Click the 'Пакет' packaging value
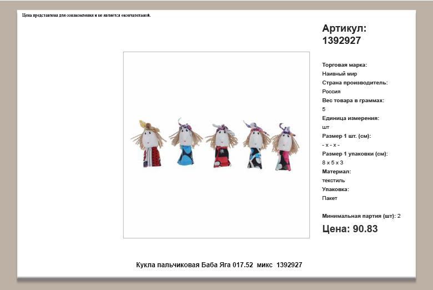 pyautogui.click(x=329, y=198)
